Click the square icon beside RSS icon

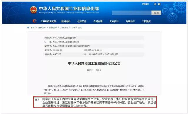coord(159,4)
